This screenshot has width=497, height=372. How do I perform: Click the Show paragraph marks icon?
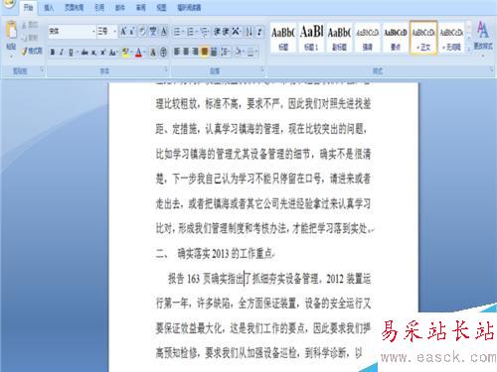[259, 32]
